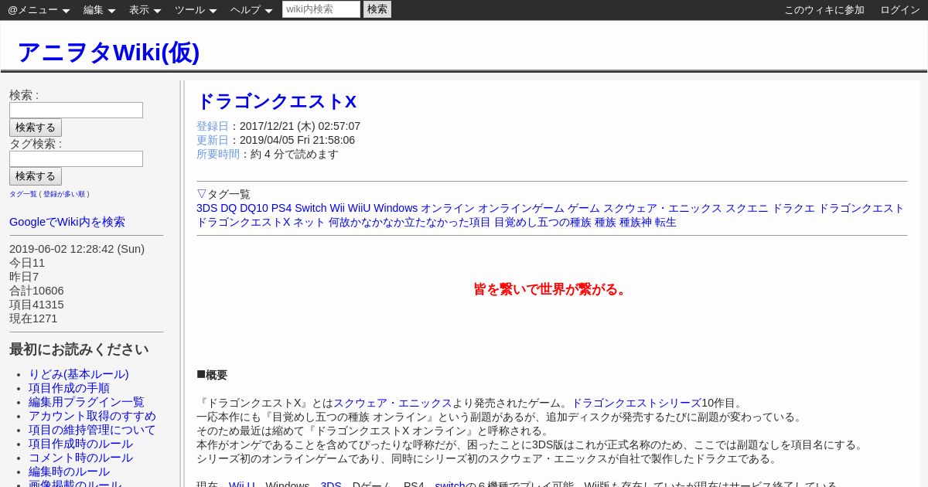The height and width of the screenshot is (487, 928).
Task: Open アカウント取得のすすめ link
Action: tap(92, 416)
